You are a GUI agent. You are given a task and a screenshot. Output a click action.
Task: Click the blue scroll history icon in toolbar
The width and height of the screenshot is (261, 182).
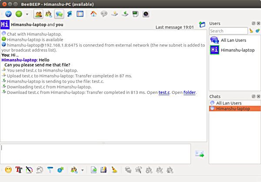(x=70, y=14)
